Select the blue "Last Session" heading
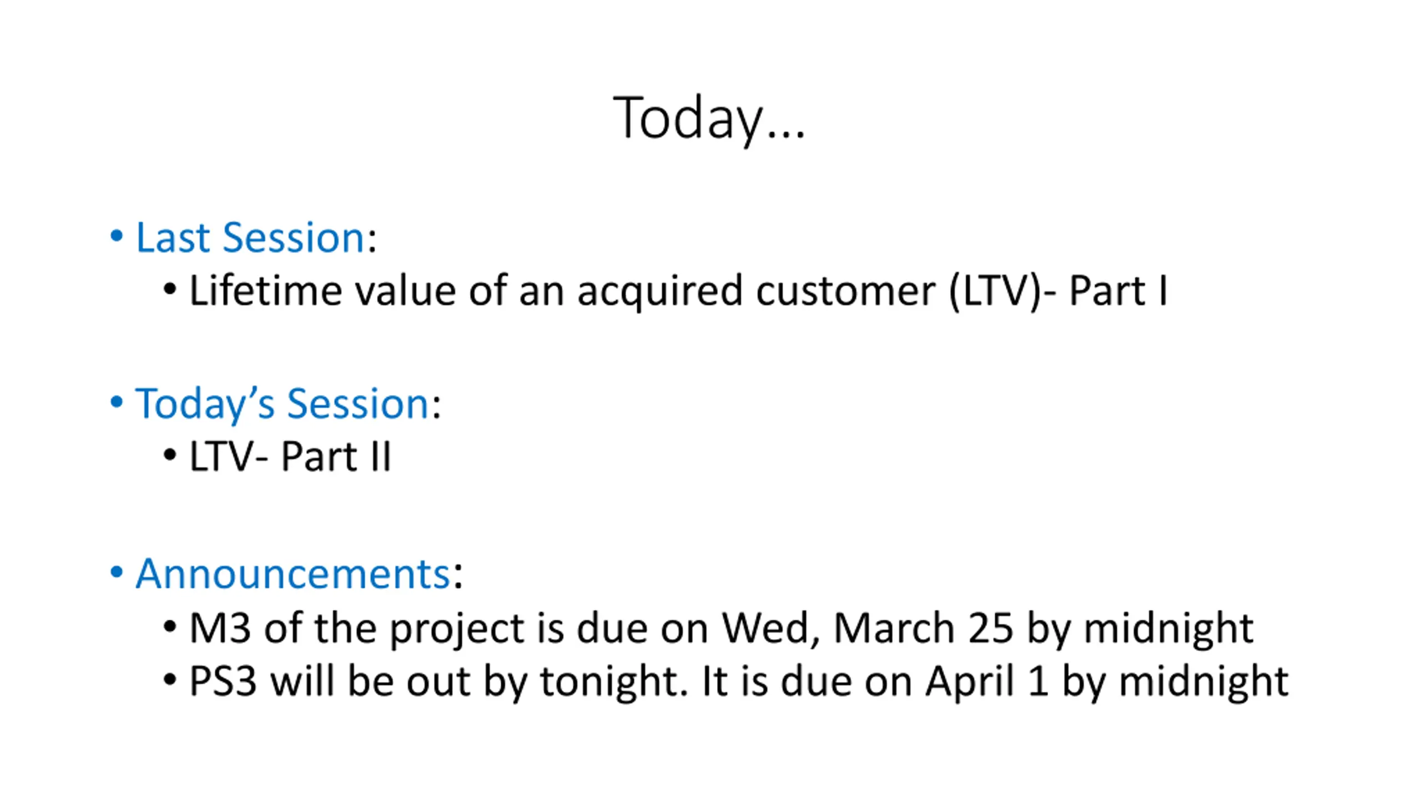This screenshot has height=799, width=1421. coord(250,237)
